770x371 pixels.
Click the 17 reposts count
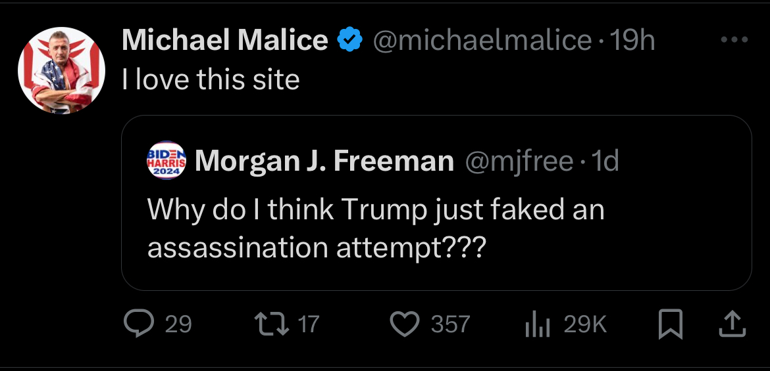(x=309, y=324)
